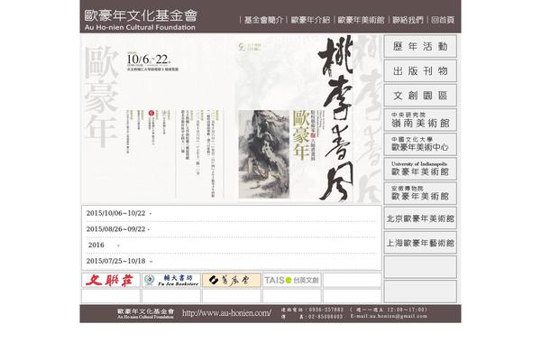Click the TAISO 台英文創 logo
Screen dimensions: 541x361
(292, 280)
